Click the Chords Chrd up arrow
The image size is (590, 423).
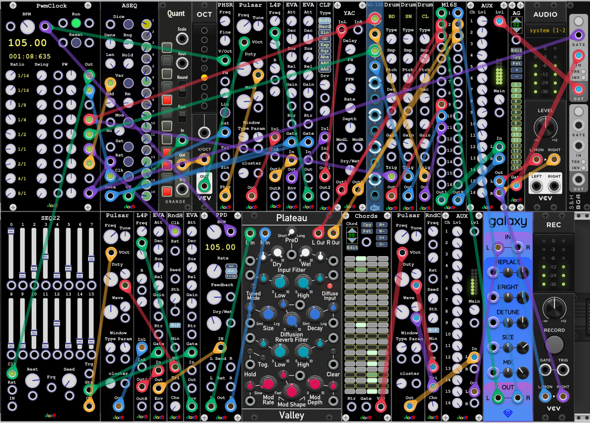pos(353,231)
